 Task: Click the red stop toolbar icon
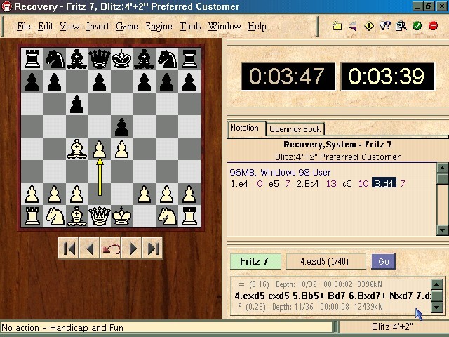coord(433,26)
